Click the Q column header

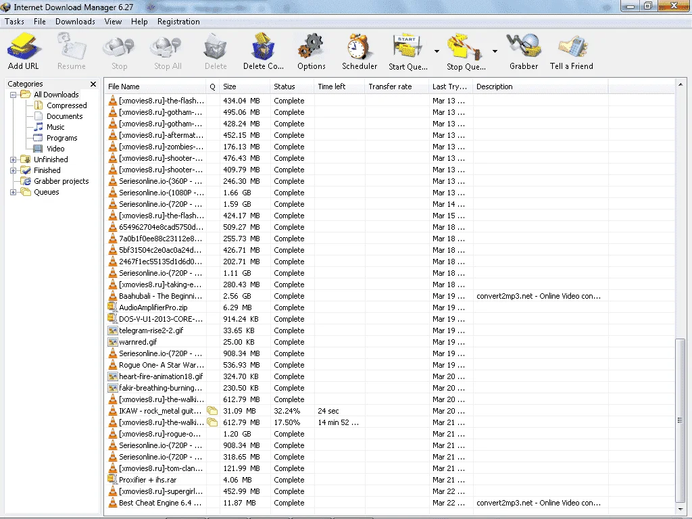pyautogui.click(x=212, y=86)
